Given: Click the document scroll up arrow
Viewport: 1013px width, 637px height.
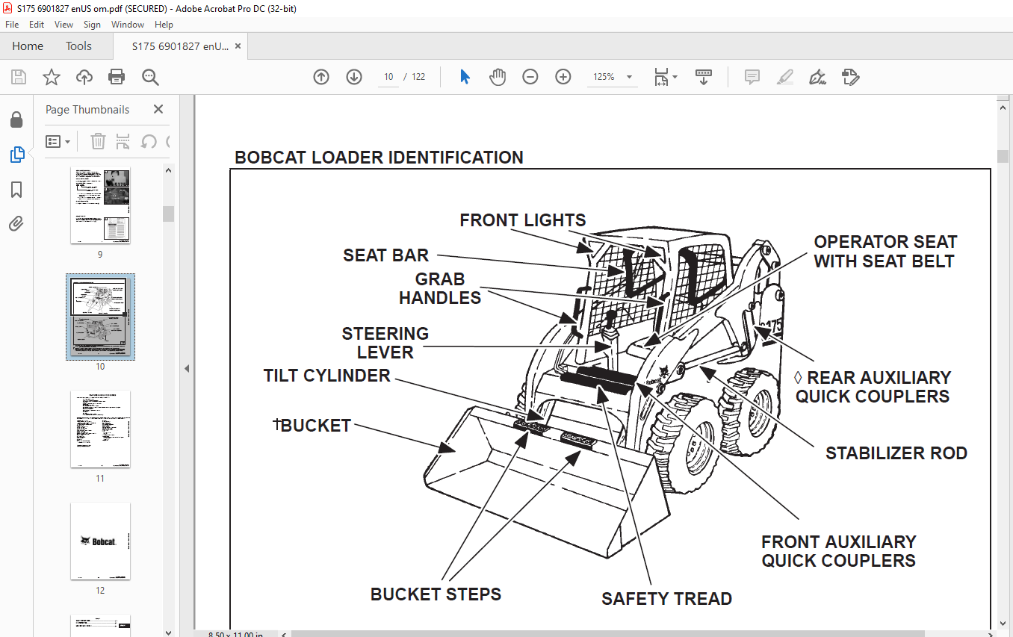Looking at the screenshot, I should (x=1003, y=107).
